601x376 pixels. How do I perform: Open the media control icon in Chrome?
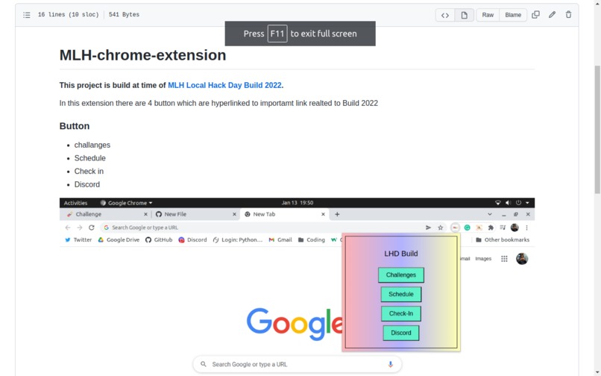[503, 228]
